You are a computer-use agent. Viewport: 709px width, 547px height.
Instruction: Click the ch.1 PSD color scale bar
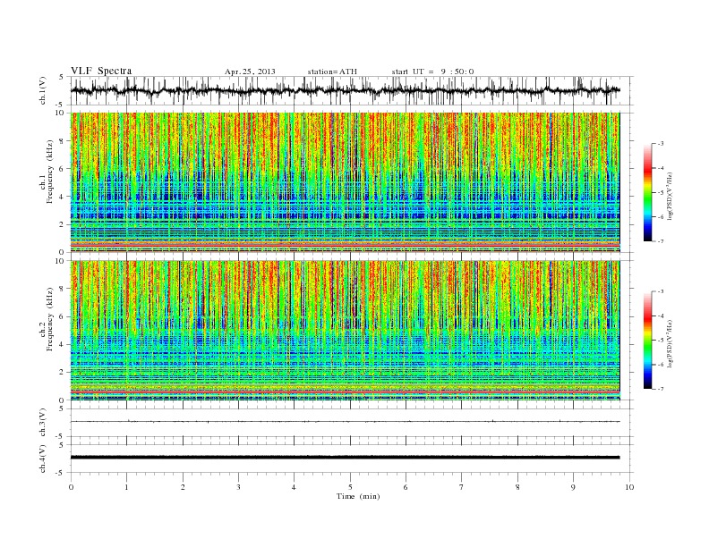[x=647, y=192]
